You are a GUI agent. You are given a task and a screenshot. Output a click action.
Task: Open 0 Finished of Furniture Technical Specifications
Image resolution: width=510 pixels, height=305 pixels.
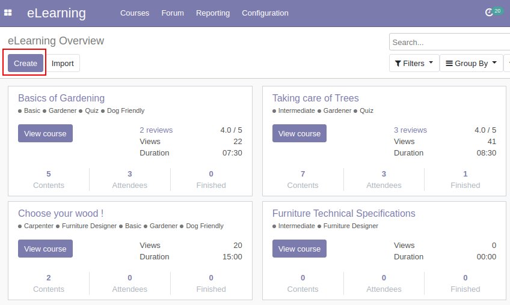[465, 283]
